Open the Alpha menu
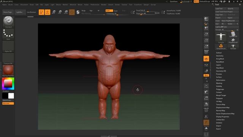The image size is (243, 137). click(x=4, y=5)
